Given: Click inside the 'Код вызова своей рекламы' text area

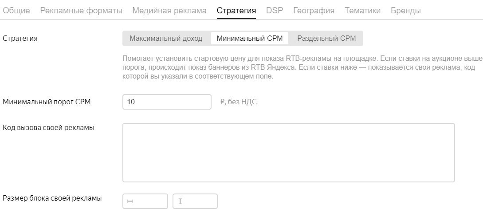Looking at the screenshot, I should 288,153.
